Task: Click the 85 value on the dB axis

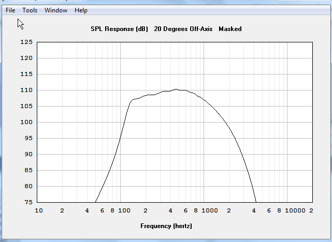Action: 28,170
